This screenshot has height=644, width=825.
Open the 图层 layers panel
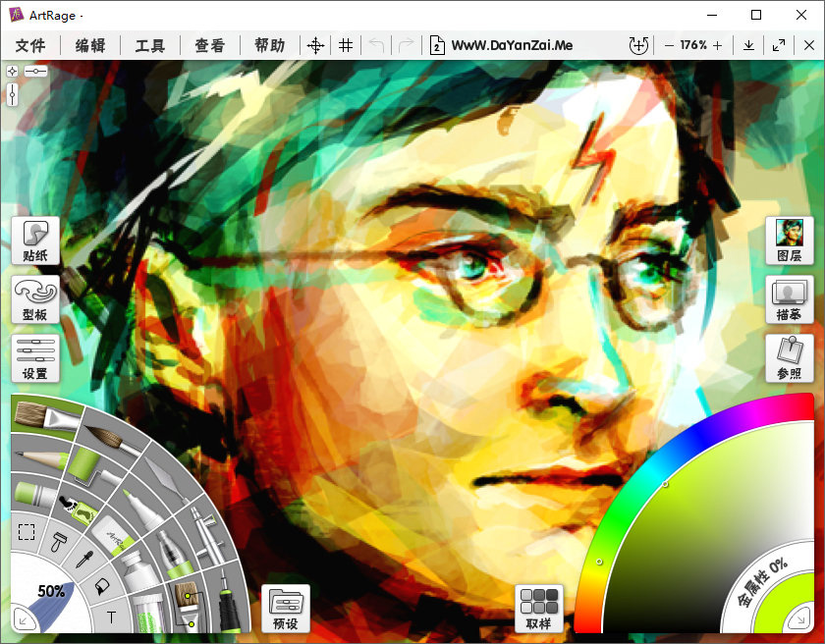point(790,241)
